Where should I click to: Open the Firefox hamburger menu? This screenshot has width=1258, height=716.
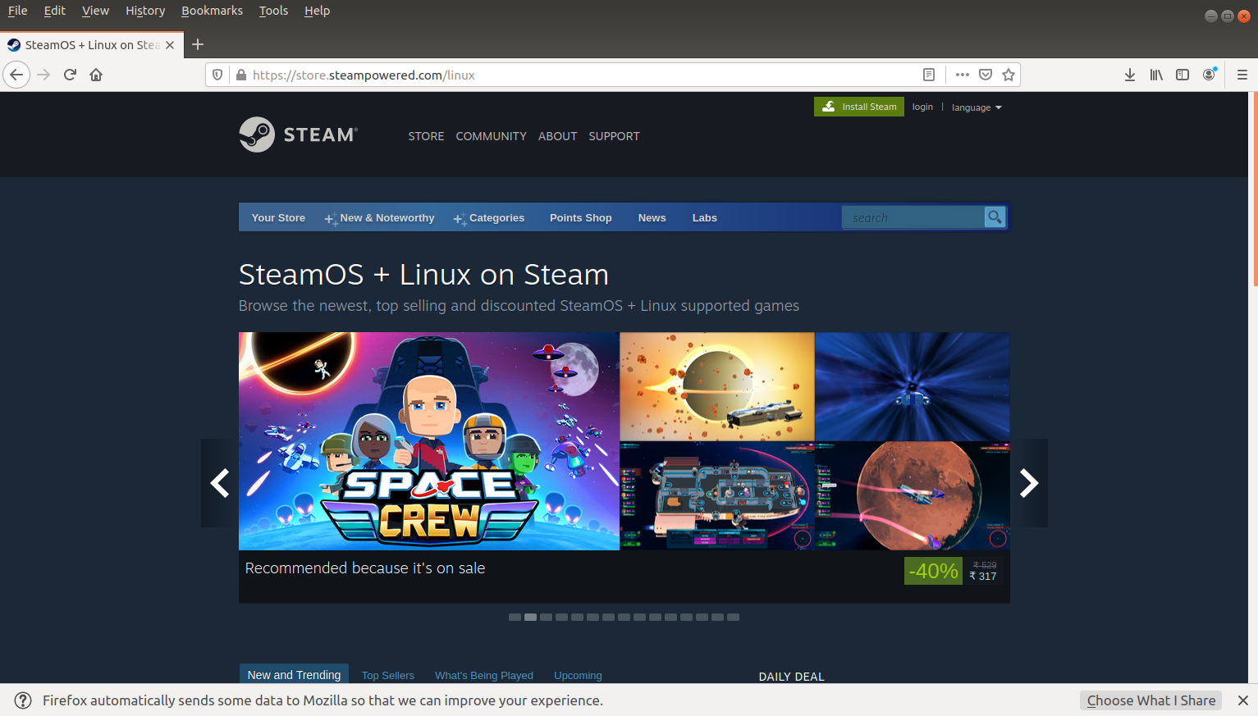(1242, 75)
